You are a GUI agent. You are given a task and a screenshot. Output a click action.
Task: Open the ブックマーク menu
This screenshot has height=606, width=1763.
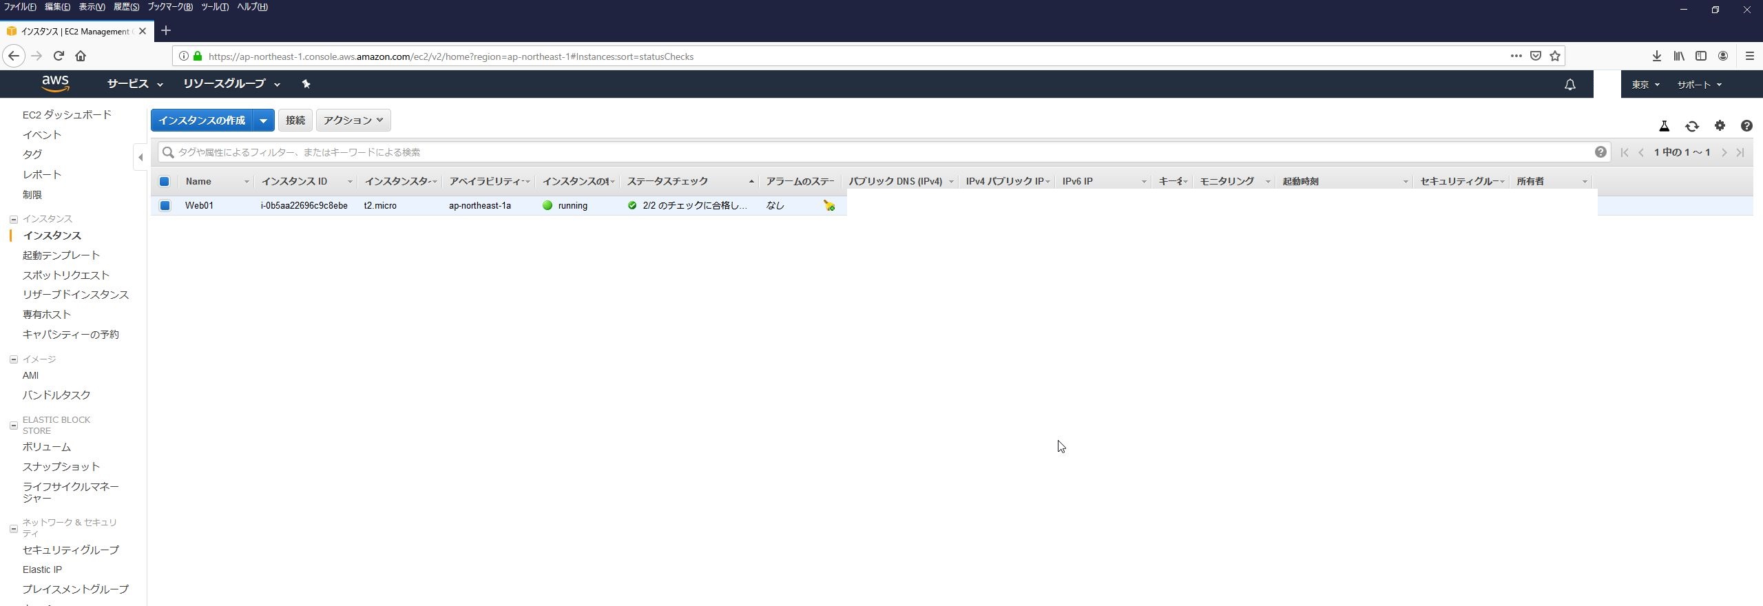(170, 7)
